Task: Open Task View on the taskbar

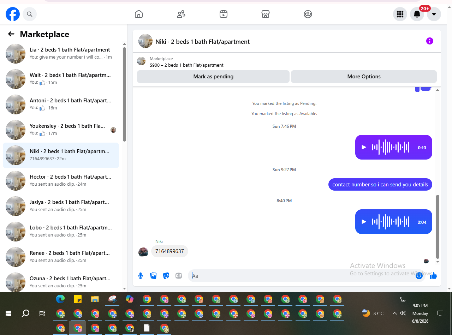Action: [42, 313]
